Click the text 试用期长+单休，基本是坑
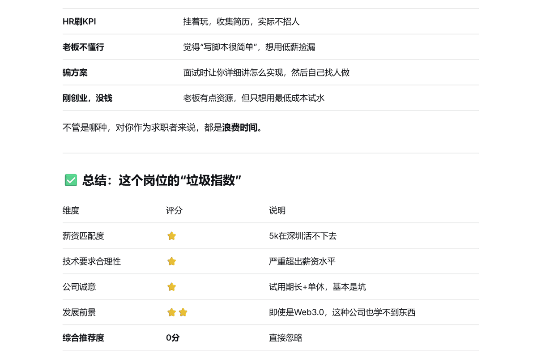The height and width of the screenshot is (358, 537). pos(317,287)
